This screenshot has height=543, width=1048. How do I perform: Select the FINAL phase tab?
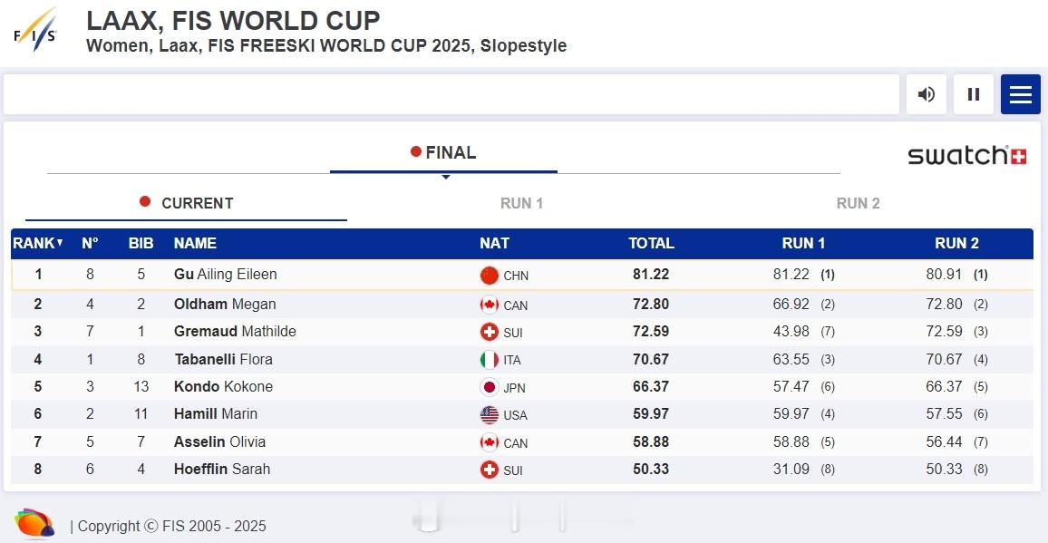(443, 153)
